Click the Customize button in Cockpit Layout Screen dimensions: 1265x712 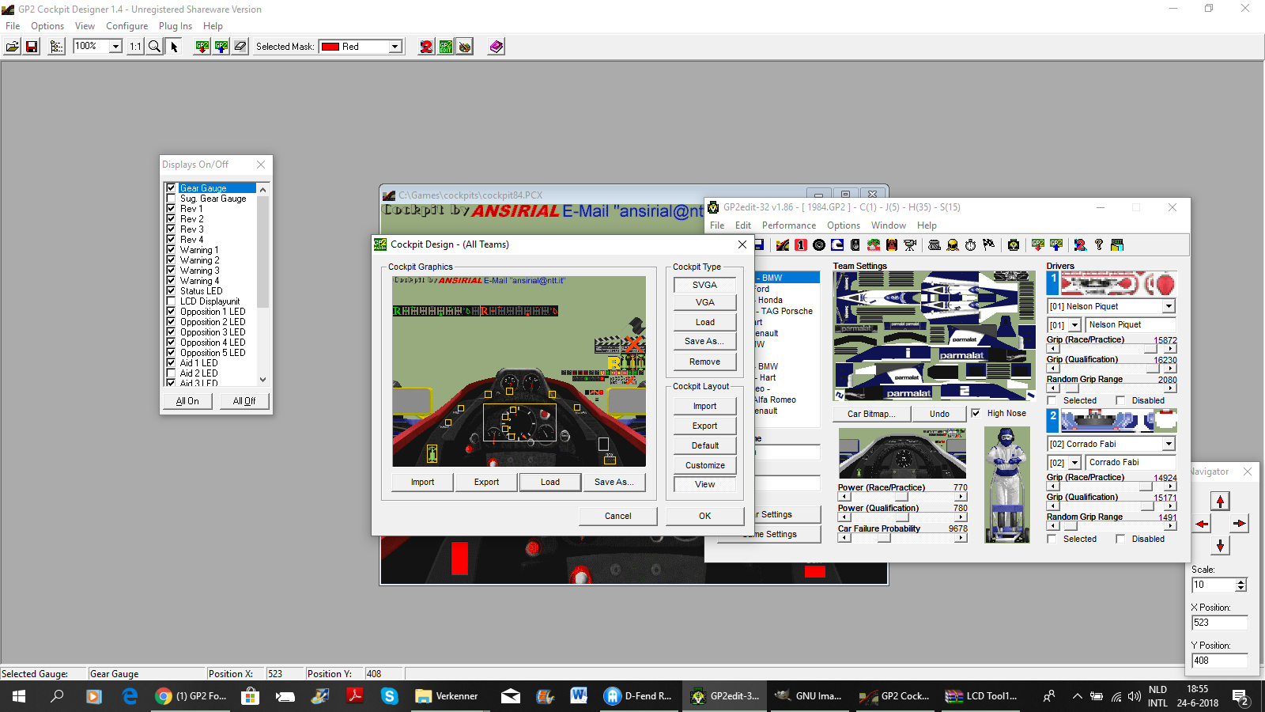(704, 465)
